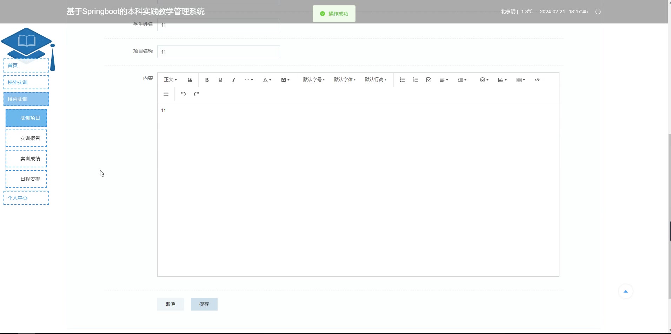Viewport: 671px width, 334px height.
Task: Click inside the rich text content area
Action: (x=358, y=189)
